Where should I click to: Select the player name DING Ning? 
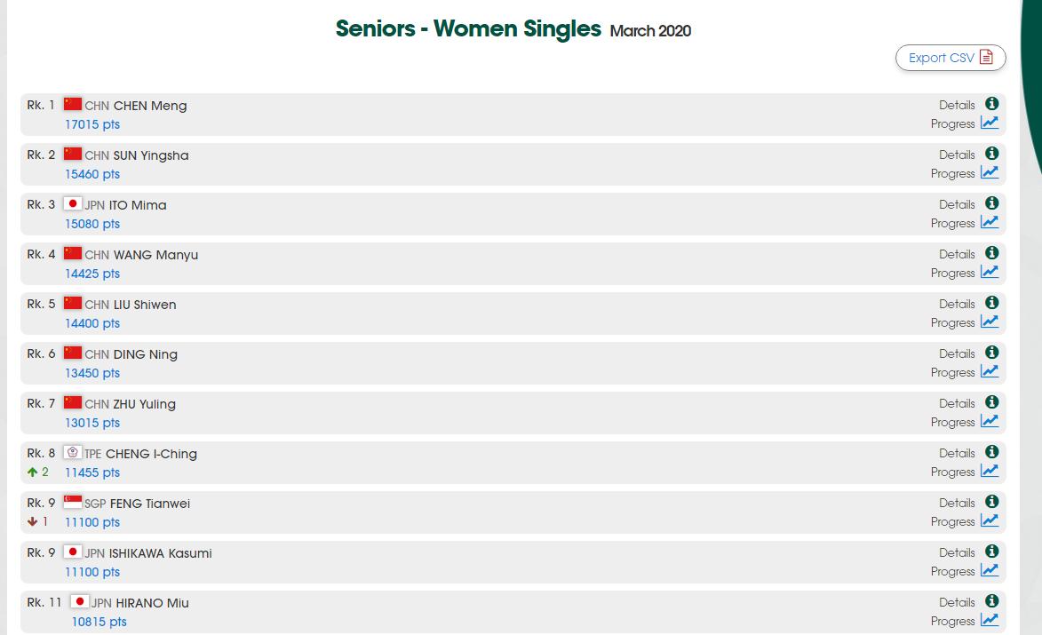(146, 354)
